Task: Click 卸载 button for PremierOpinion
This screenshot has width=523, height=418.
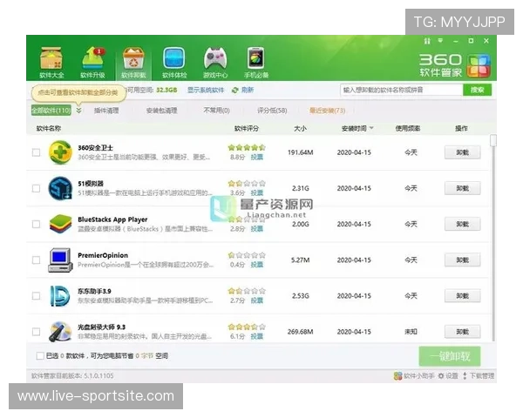Action: 462,260
